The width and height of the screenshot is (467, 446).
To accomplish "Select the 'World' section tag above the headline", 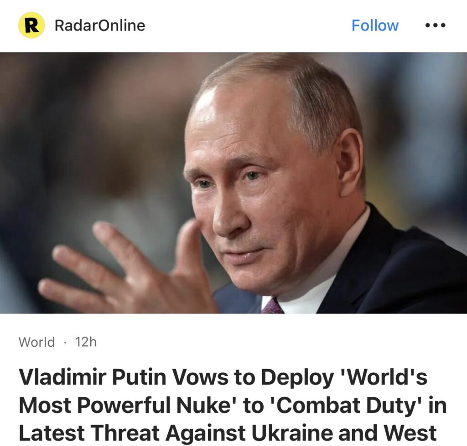I will [x=36, y=342].
